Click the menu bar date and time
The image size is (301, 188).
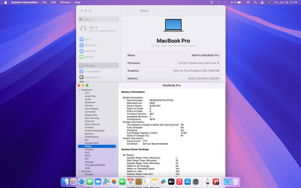click(x=285, y=3)
